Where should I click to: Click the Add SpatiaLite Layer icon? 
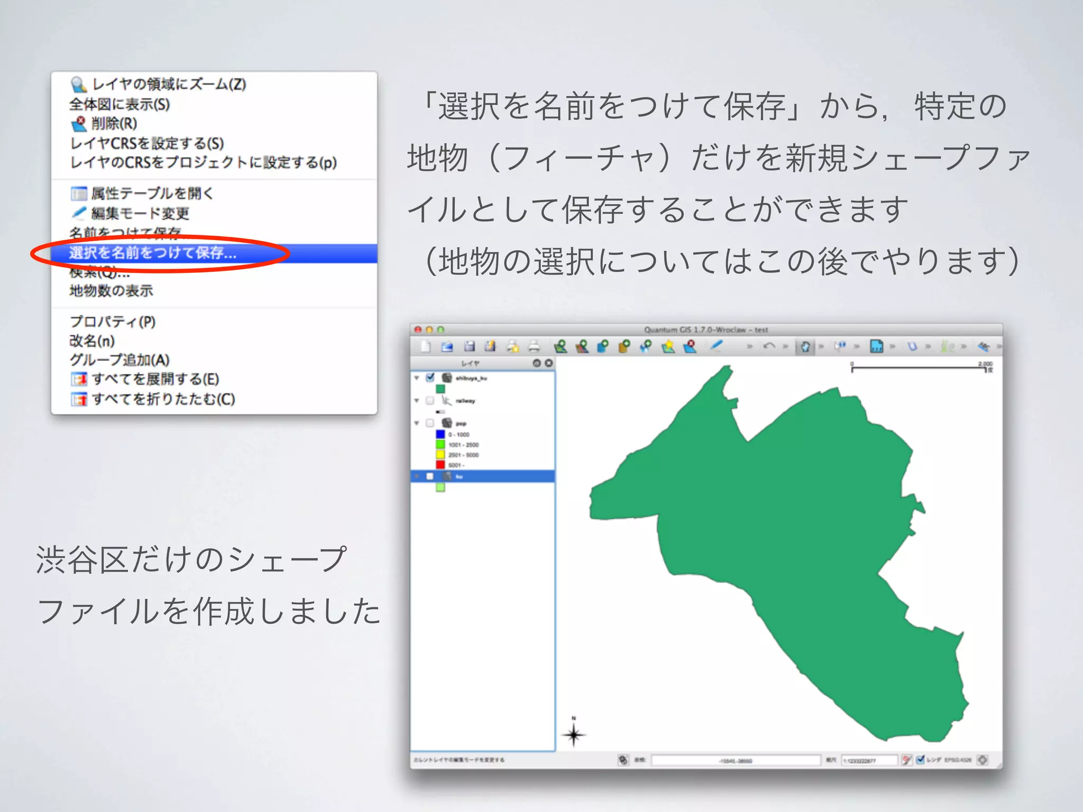click(x=625, y=347)
